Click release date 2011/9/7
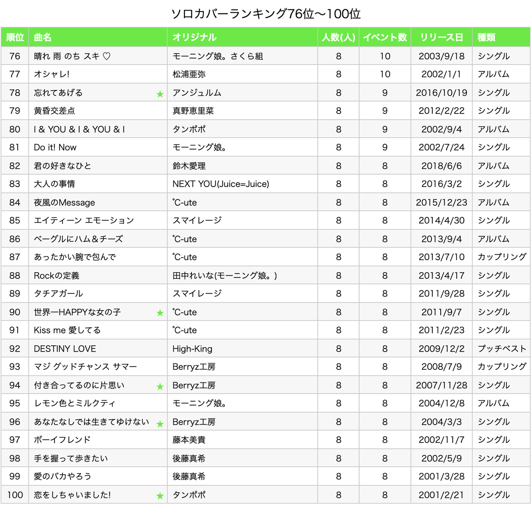 pyautogui.click(x=442, y=312)
